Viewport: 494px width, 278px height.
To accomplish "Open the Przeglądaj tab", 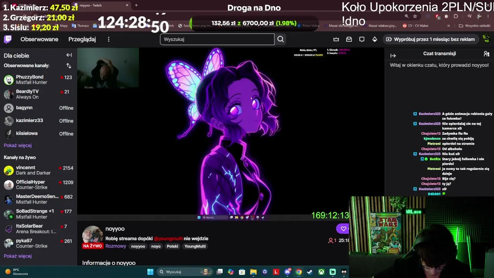I will point(82,39).
